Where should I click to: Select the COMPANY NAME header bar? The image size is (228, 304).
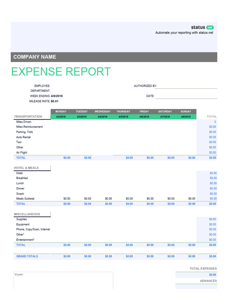[x=114, y=57]
